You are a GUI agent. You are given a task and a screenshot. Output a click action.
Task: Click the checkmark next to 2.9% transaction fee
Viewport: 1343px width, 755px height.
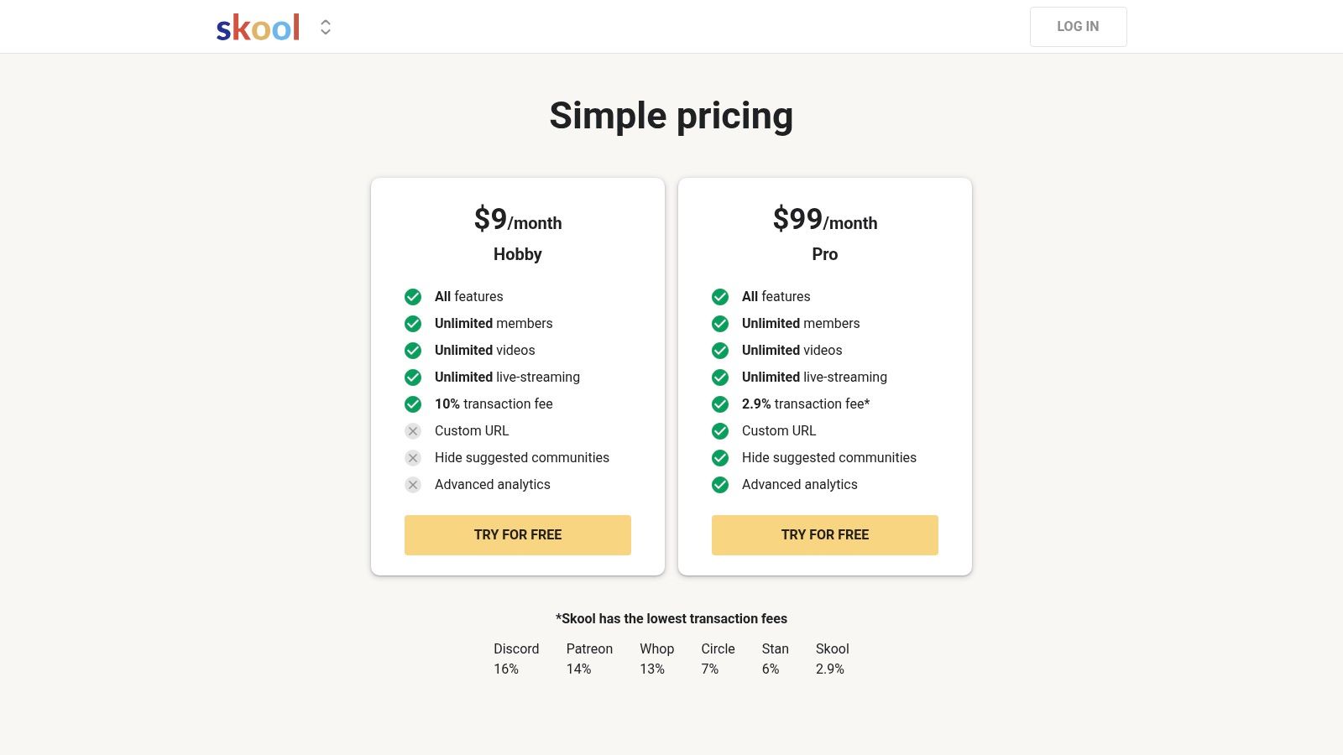[719, 404]
